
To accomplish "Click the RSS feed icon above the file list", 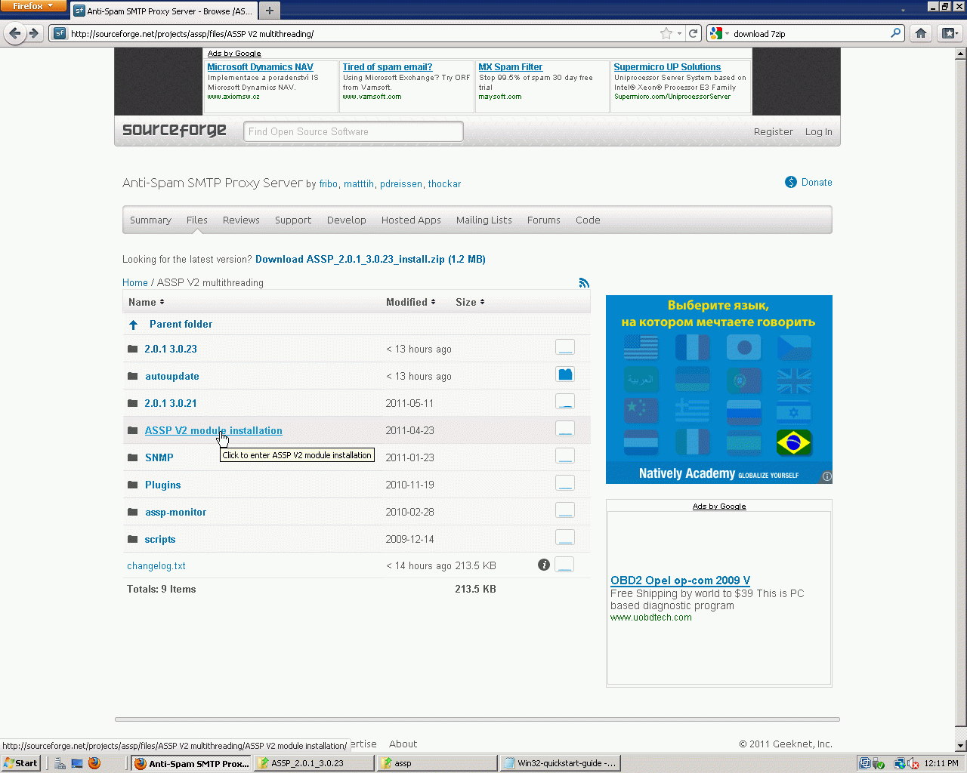I will pos(584,282).
